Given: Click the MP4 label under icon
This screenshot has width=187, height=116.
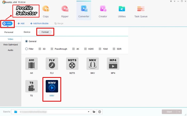Looking at the screenshot, I should tap(113, 73).
